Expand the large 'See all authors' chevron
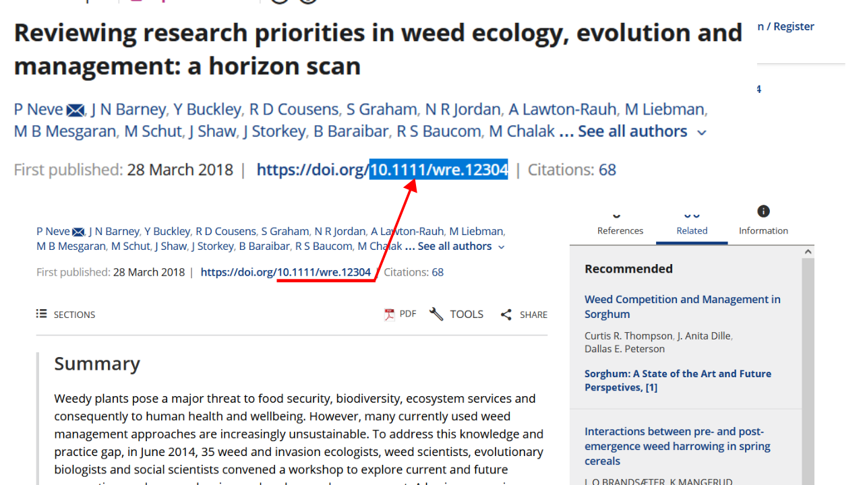Screen dimensions: 863x485 point(702,132)
